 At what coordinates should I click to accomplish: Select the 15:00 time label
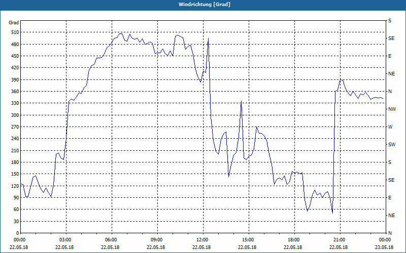click(249, 240)
